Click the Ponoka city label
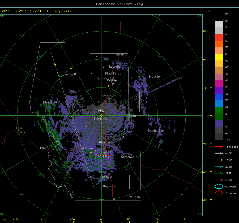Viewport: 239px width, 223px height. 121,55
